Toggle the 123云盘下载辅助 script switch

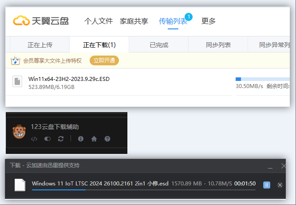pos(47,139)
